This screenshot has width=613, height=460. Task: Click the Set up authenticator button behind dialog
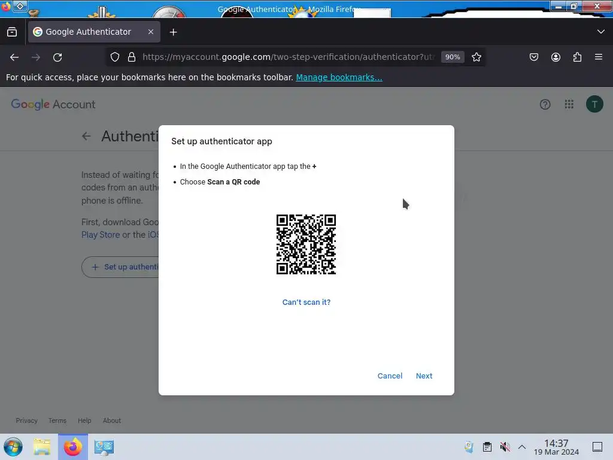120,267
